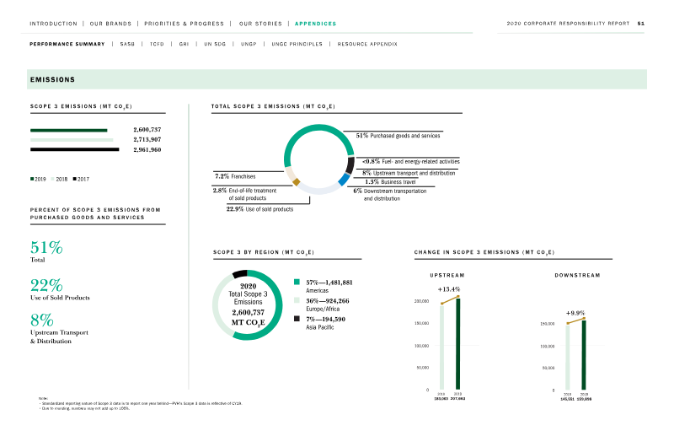674x436 pixels.
Task: Open Priorities & Progress section
Action: [x=184, y=24]
